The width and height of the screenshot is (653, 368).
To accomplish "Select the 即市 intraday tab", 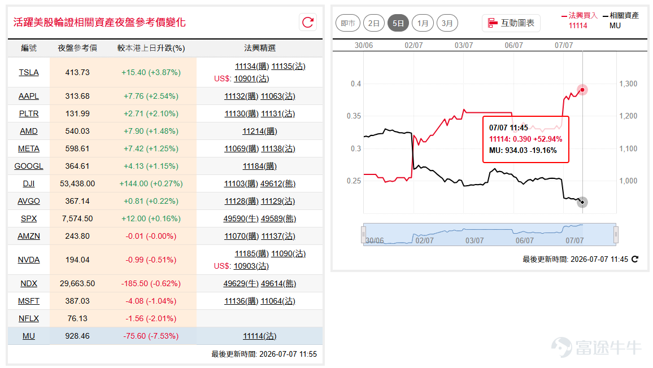I will pyautogui.click(x=348, y=23).
